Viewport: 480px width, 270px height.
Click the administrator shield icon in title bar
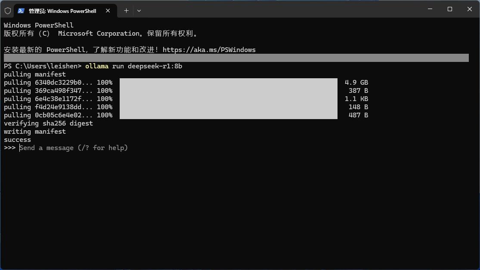[x=7, y=11]
